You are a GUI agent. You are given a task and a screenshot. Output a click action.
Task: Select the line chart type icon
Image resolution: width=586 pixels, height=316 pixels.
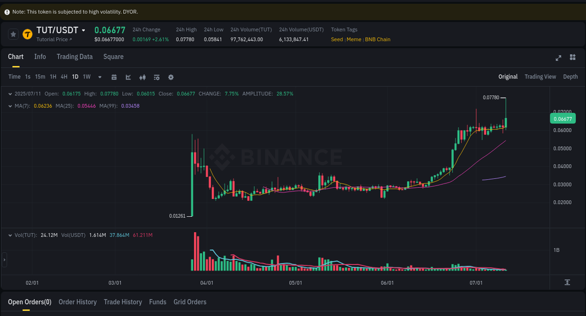click(128, 77)
